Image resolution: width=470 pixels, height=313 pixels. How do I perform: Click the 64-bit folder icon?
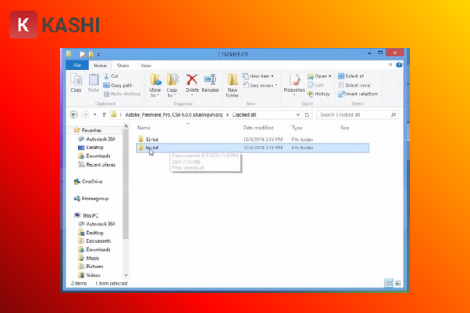point(141,148)
